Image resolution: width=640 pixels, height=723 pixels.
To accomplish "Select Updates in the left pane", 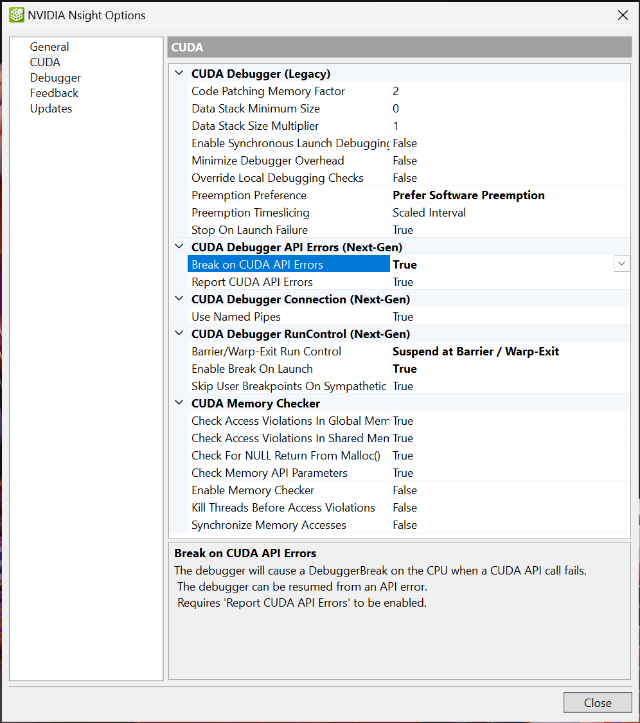I will pyautogui.click(x=51, y=109).
